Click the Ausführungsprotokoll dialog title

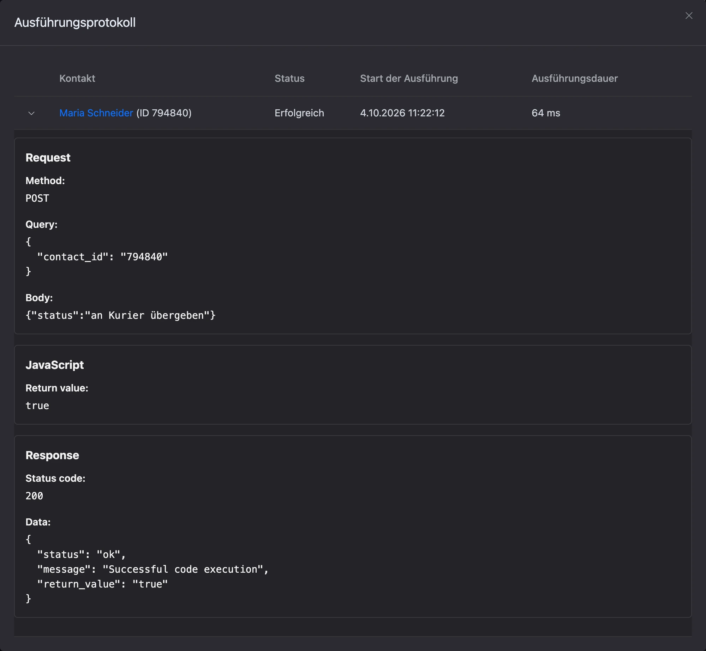pyautogui.click(x=75, y=23)
